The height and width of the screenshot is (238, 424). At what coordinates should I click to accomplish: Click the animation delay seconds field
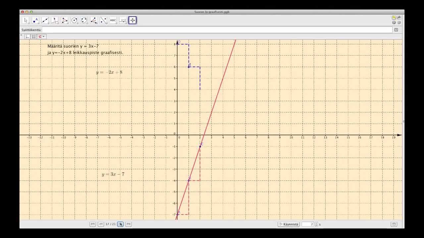(308, 224)
